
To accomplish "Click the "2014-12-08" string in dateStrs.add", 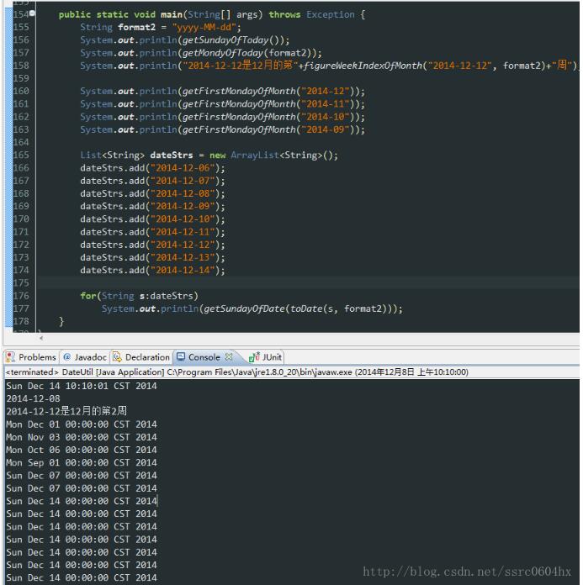I will click(183, 193).
